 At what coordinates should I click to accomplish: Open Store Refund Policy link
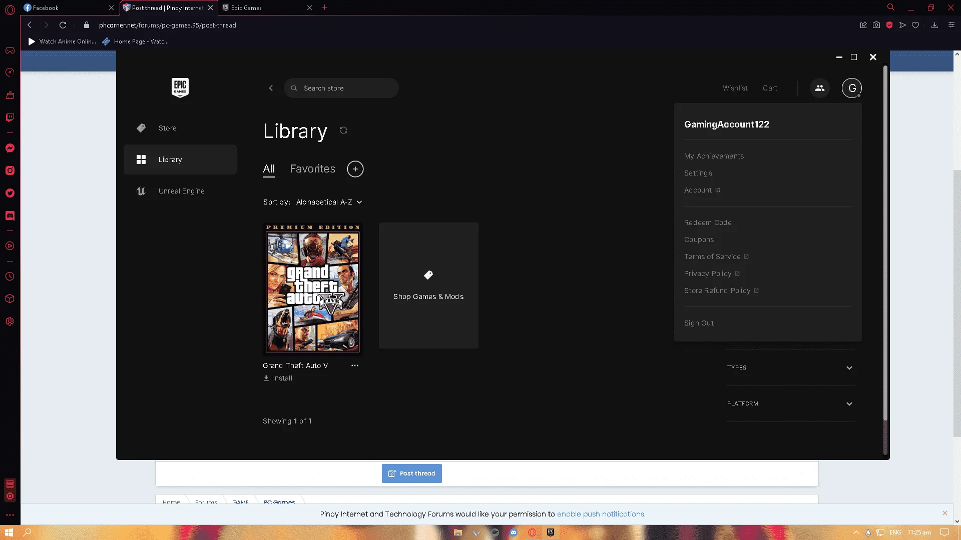pos(721,290)
